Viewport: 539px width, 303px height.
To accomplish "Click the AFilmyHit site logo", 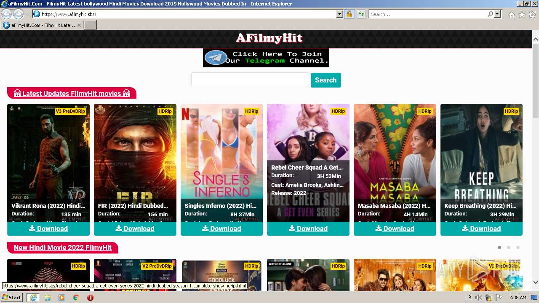I will coord(269,38).
